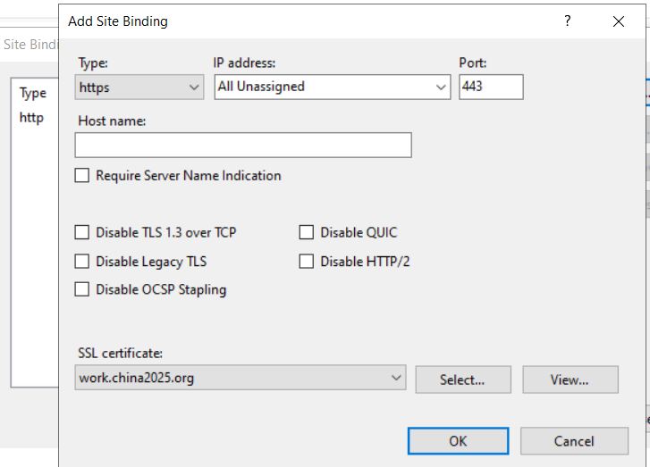
Task: Cancel the Add Site Binding dialog
Action: (x=574, y=441)
